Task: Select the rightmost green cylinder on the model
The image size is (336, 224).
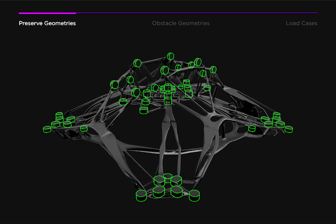Action: click(x=289, y=129)
